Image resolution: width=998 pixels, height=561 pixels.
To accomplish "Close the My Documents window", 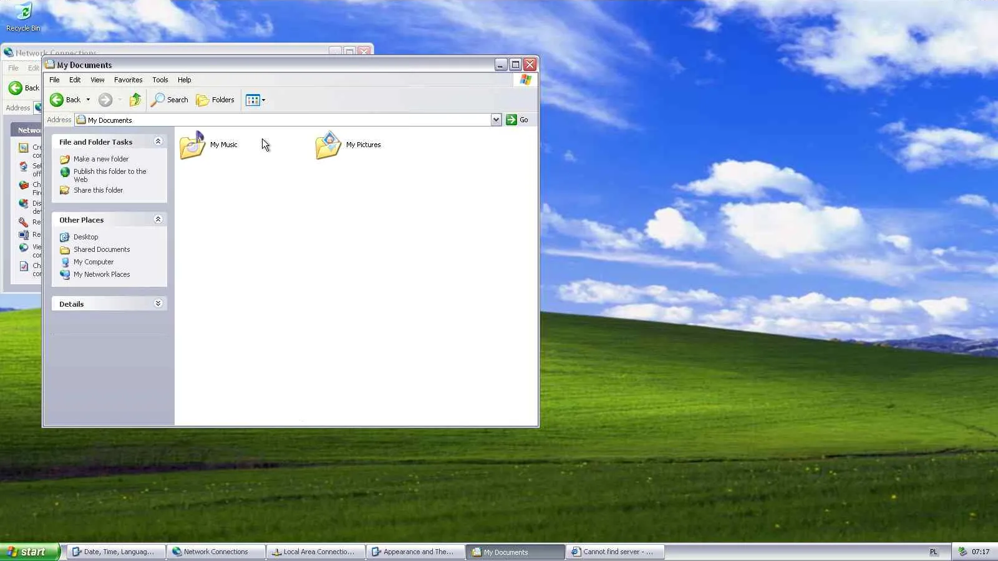I will pos(530,64).
